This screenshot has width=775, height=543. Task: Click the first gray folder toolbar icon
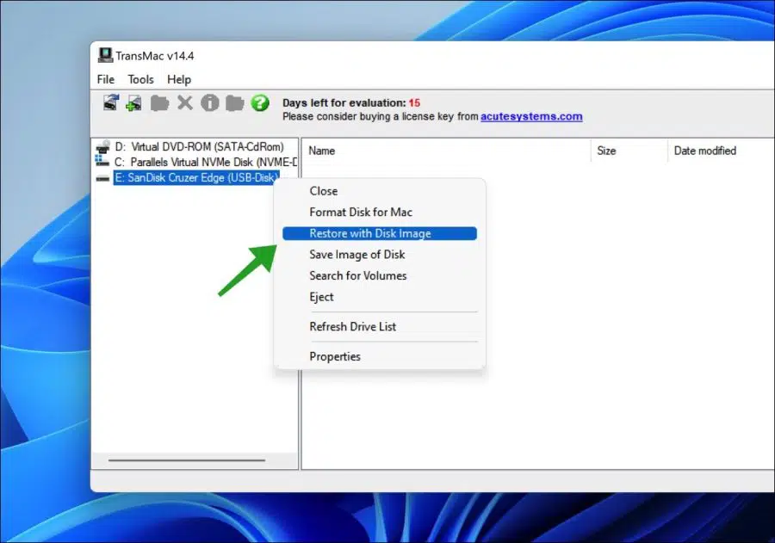159,103
